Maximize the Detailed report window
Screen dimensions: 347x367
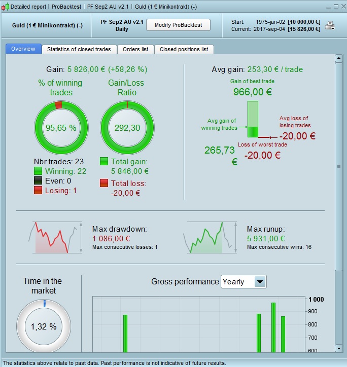click(x=336, y=6)
